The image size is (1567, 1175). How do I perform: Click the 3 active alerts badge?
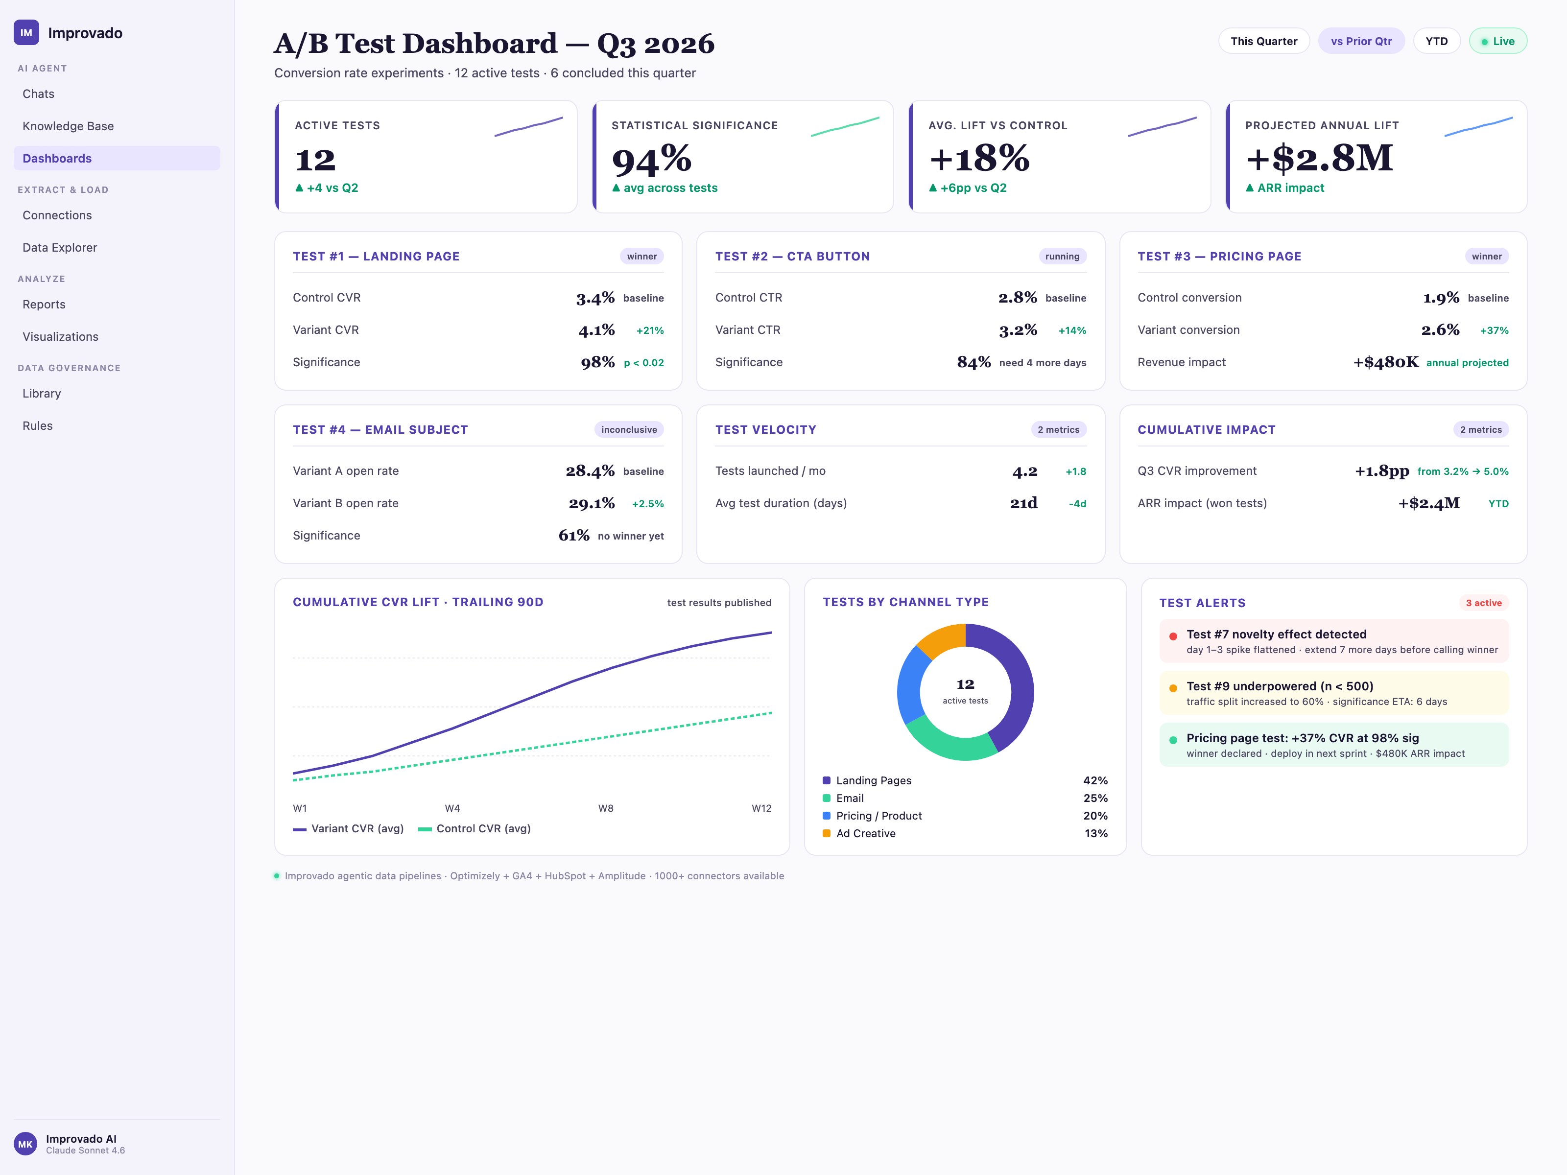click(x=1483, y=603)
